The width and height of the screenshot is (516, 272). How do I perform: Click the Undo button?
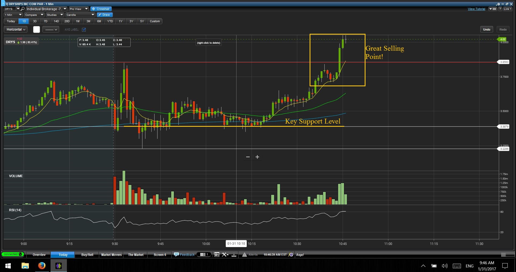[487, 29]
